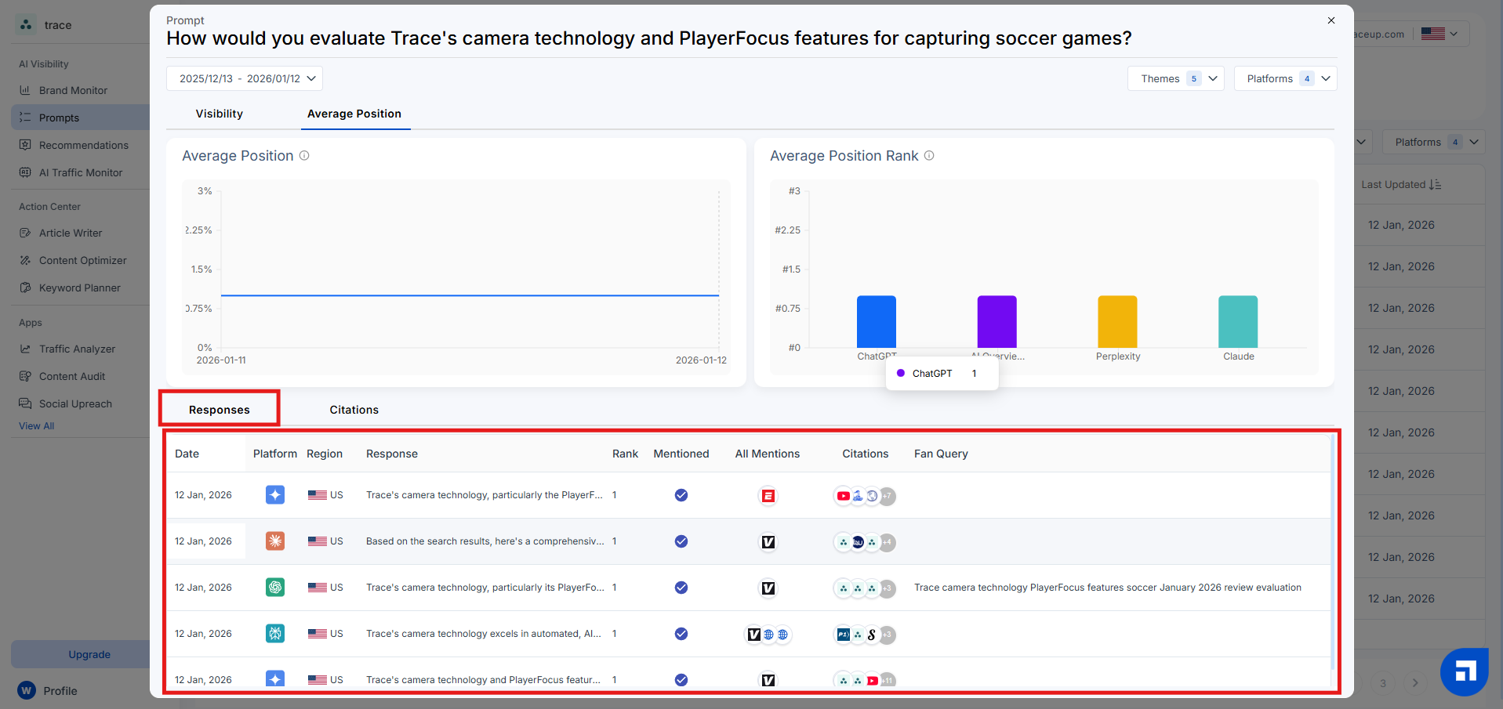The height and width of the screenshot is (709, 1503).
Task: Click the info icon beside Average Position title
Action: 304,156
